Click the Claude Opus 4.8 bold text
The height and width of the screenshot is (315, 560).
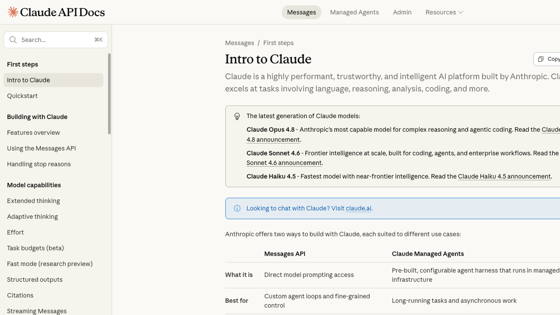click(270, 129)
